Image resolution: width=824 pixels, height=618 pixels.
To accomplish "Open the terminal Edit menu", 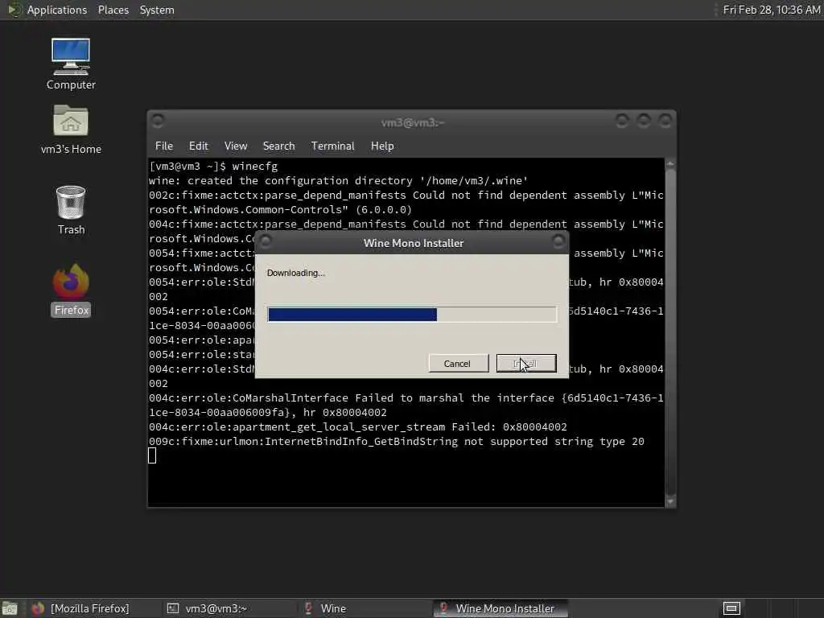I will click(x=198, y=146).
